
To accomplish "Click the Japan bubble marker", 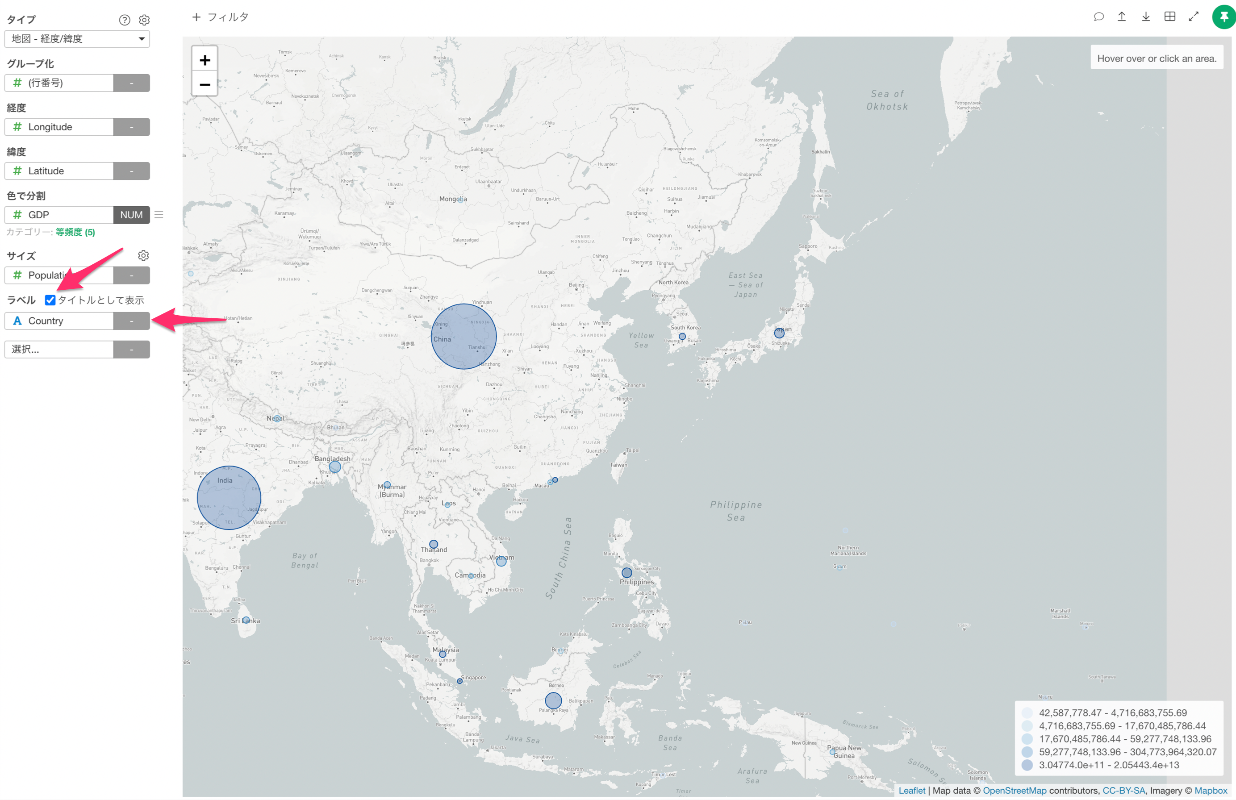I will 779,333.
